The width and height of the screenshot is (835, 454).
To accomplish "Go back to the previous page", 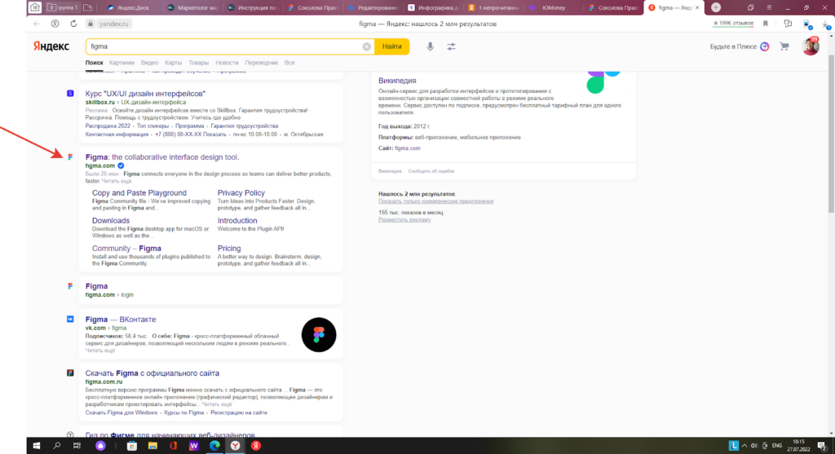I will tap(37, 24).
